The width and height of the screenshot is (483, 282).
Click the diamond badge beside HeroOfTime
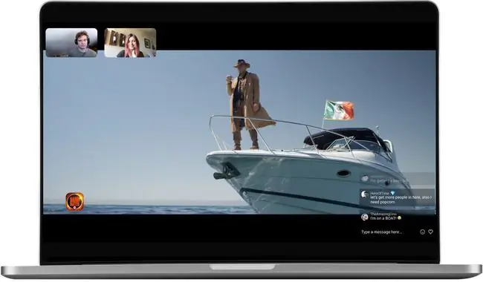pyautogui.click(x=392, y=193)
